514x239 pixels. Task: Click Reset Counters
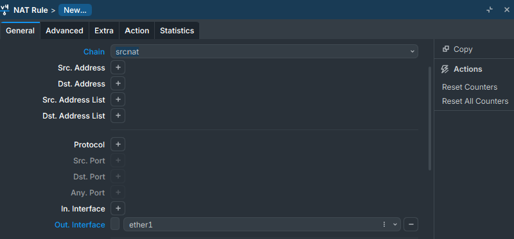pos(470,87)
